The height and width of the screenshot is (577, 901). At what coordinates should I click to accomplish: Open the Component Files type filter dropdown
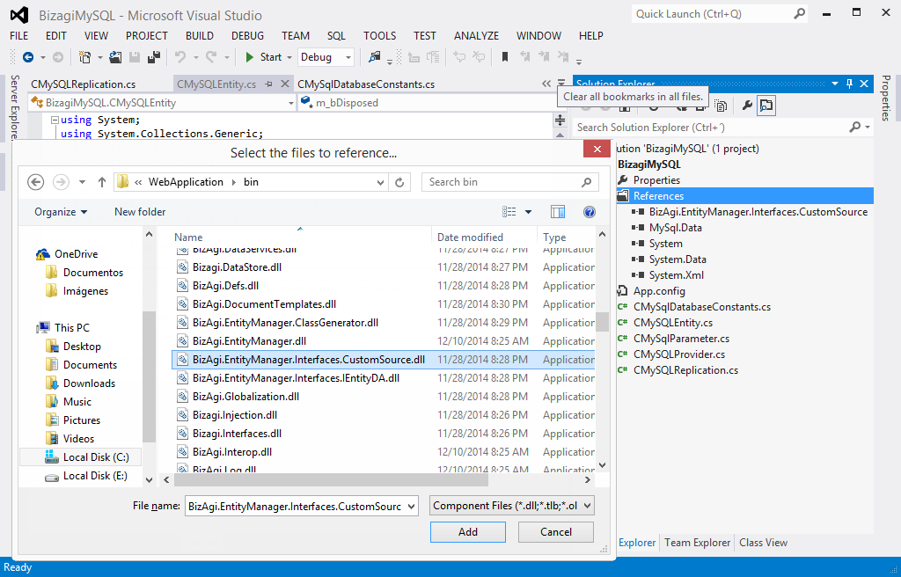511,506
